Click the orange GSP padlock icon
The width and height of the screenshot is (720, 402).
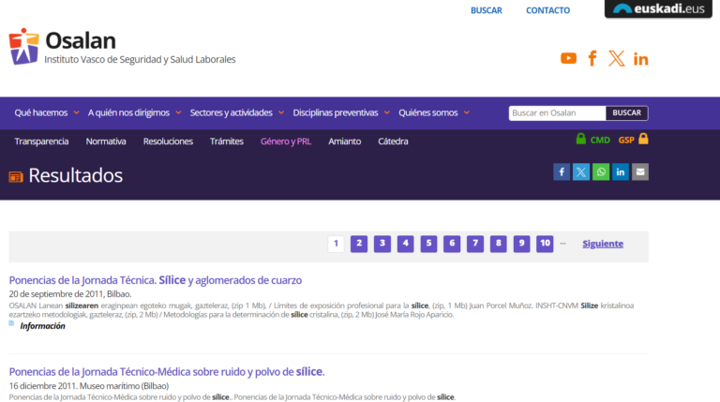click(x=643, y=139)
